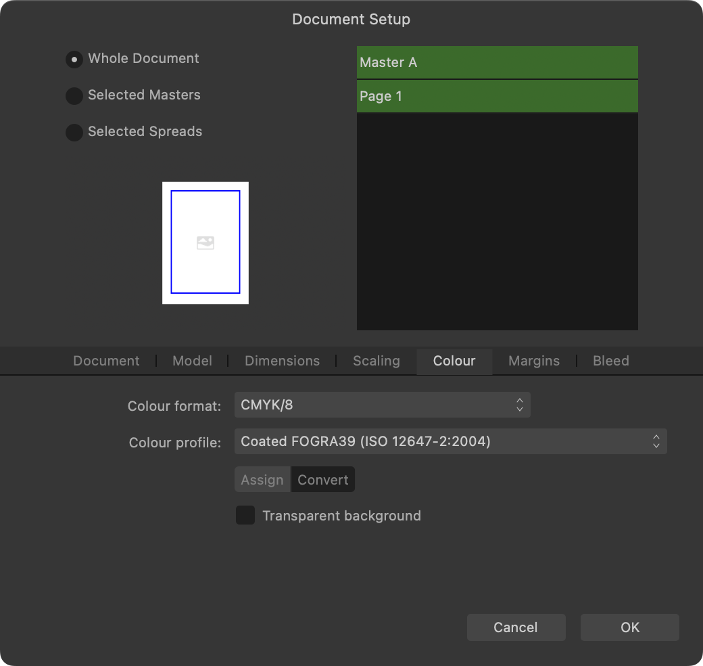The width and height of the screenshot is (703, 666).
Task: Open the Dimensions tab
Action: (x=282, y=361)
